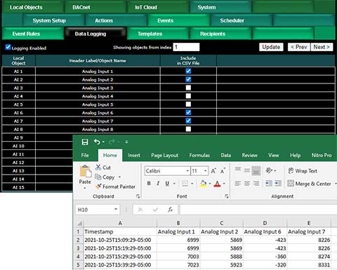Increase the cell indent
This screenshot has width=337, height=270.
[x=278, y=183]
